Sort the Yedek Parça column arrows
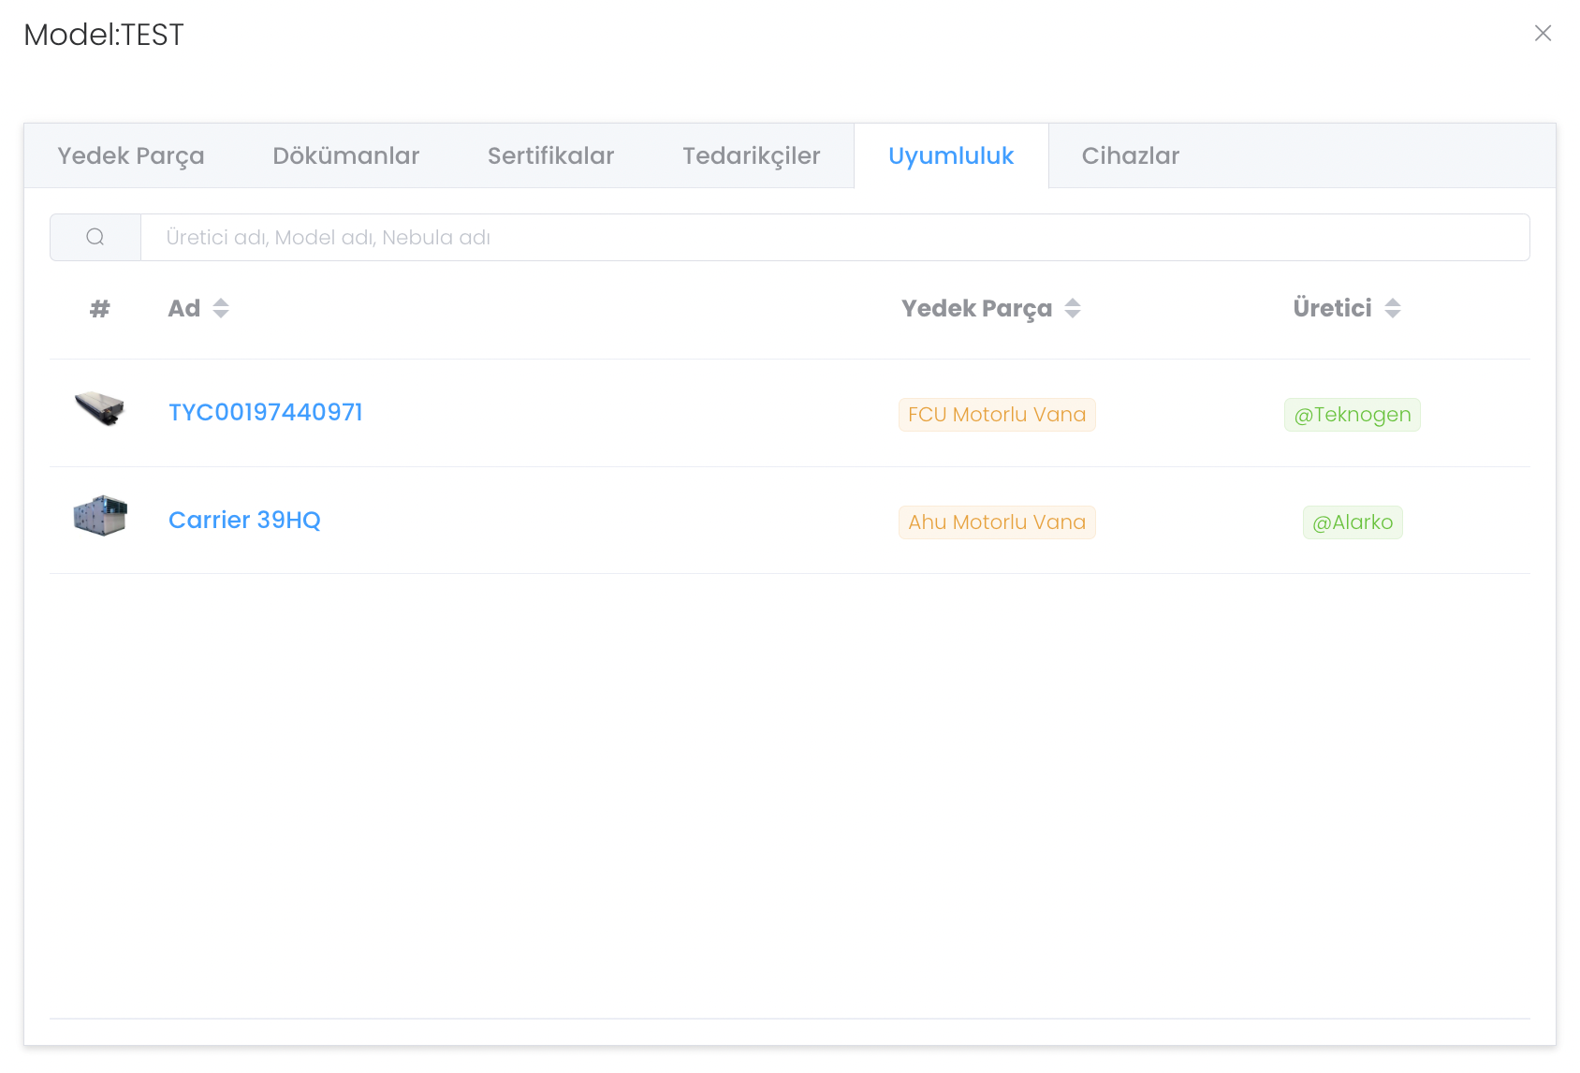This screenshot has width=1580, height=1073. (x=1073, y=308)
